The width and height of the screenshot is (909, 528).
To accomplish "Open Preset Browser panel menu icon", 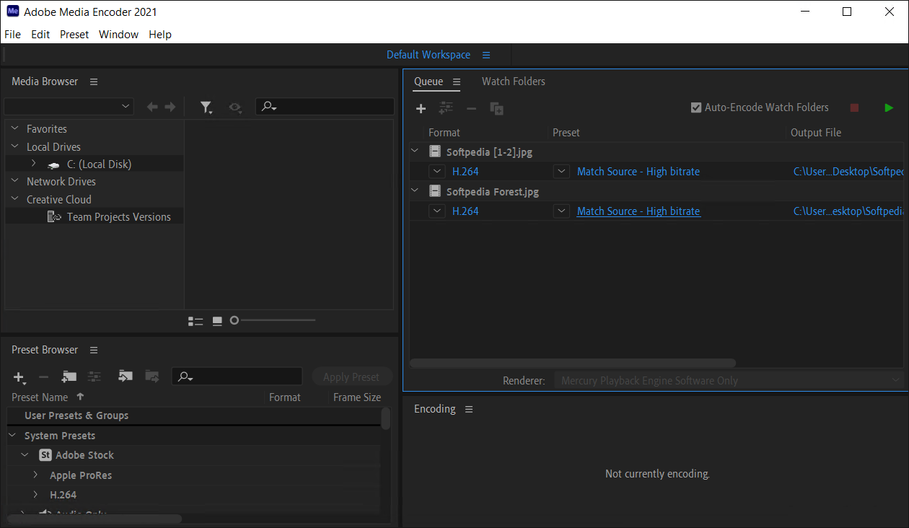I will 94,350.
